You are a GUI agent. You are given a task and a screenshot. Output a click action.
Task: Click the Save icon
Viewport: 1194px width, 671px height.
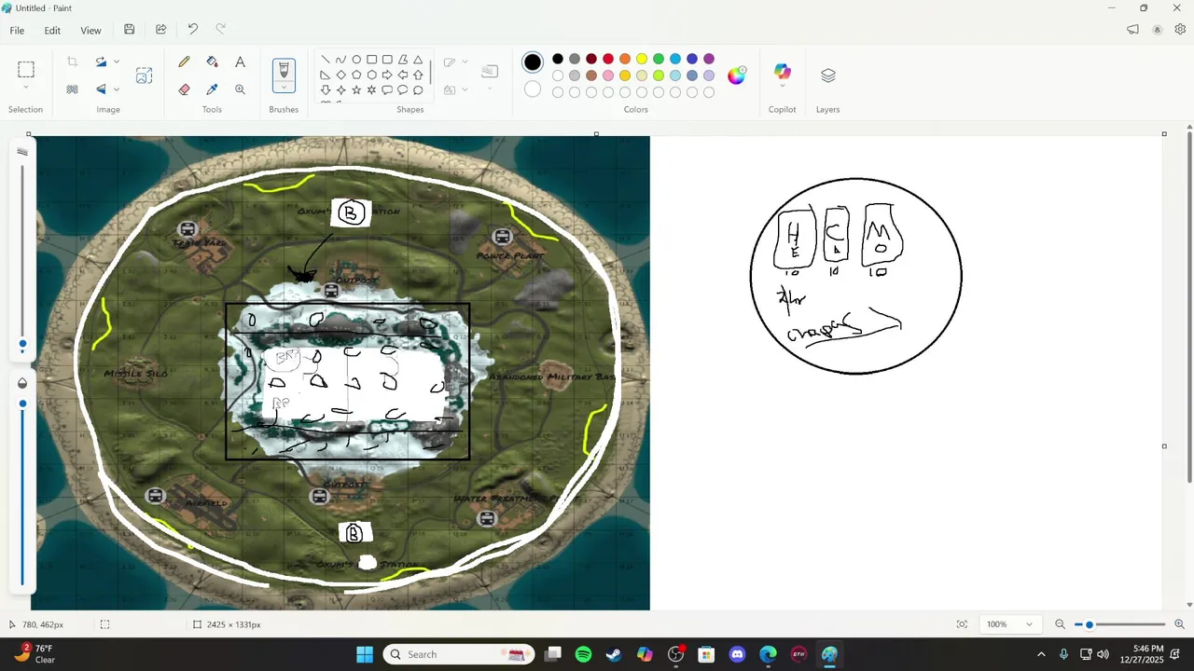point(129,30)
